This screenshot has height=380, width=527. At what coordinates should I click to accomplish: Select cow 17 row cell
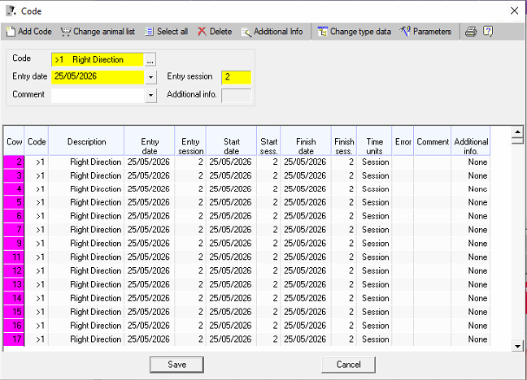[14, 339]
